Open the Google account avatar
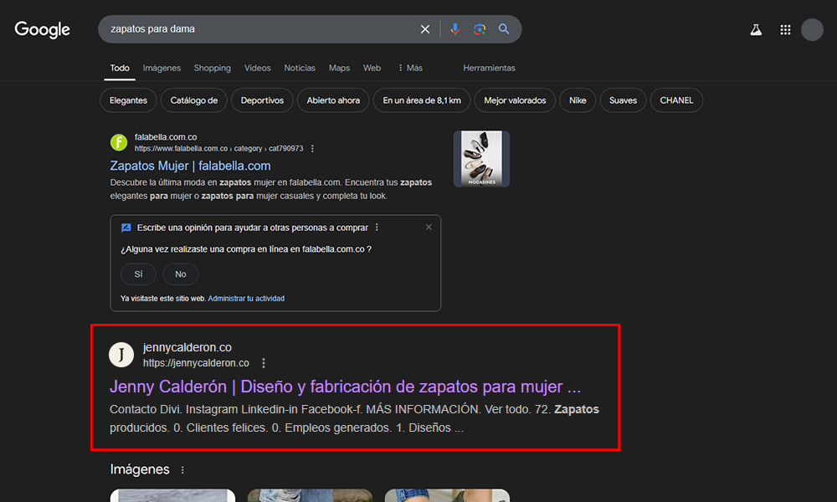The height and width of the screenshot is (502, 837). pyautogui.click(x=812, y=30)
